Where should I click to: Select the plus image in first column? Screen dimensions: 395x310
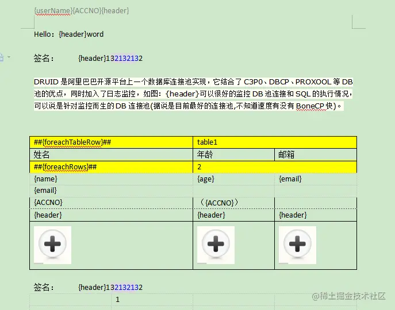point(53,245)
